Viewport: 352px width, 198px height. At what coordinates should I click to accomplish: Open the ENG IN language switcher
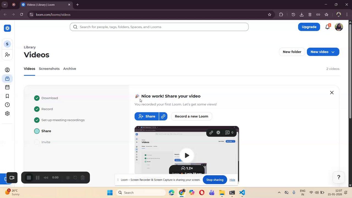(302, 193)
